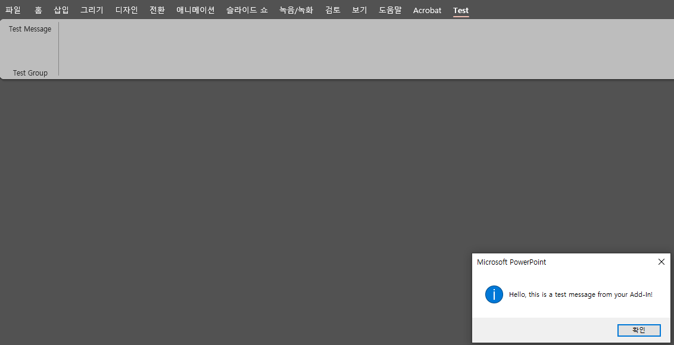This screenshot has width=674, height=345.
Task: Switch to the 홈 ribbon tab
Action: [38, 10]
